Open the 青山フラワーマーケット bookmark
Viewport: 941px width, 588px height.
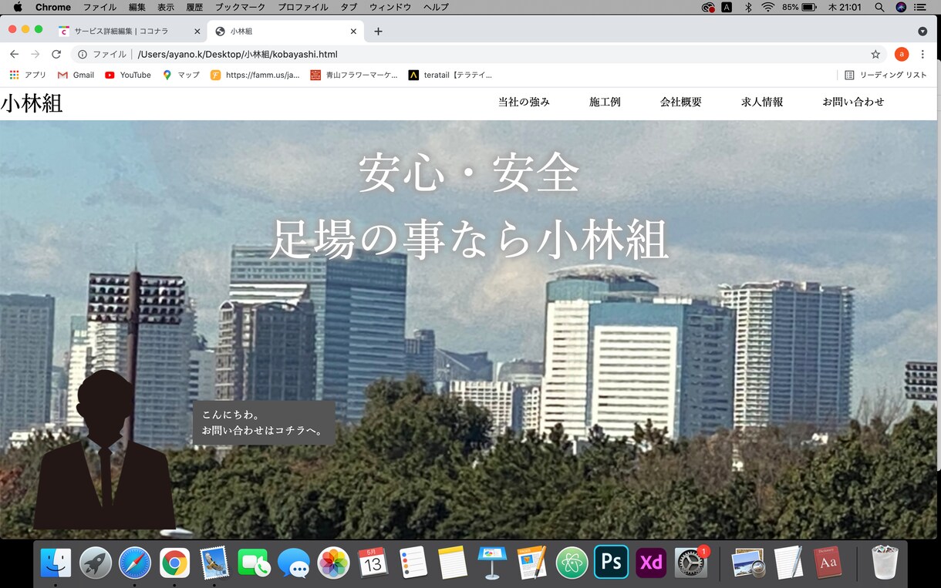354,75
